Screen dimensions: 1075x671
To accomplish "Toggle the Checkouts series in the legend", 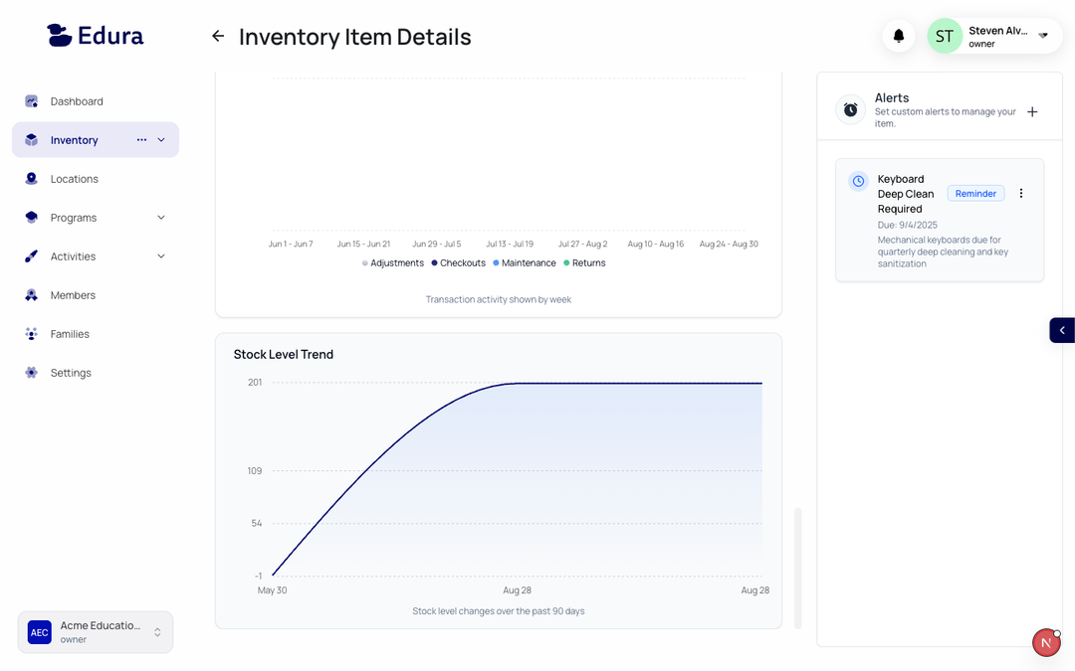I will pos(458,262).
